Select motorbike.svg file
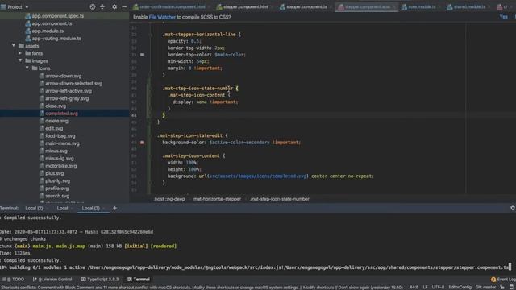This screenshot has width=516, height=290. [x=61, y=166]
